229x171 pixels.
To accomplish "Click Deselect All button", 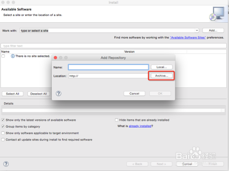I will (x=38, y=94).
